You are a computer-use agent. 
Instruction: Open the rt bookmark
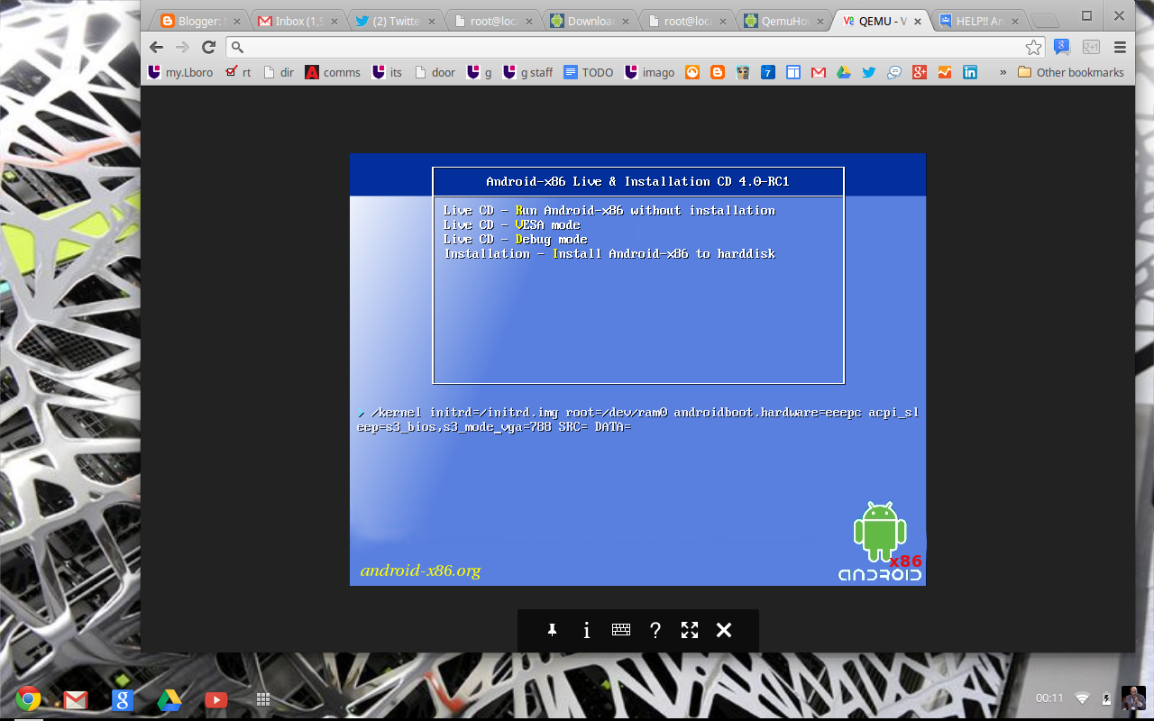pyautogui.click(x=238, y=72)
